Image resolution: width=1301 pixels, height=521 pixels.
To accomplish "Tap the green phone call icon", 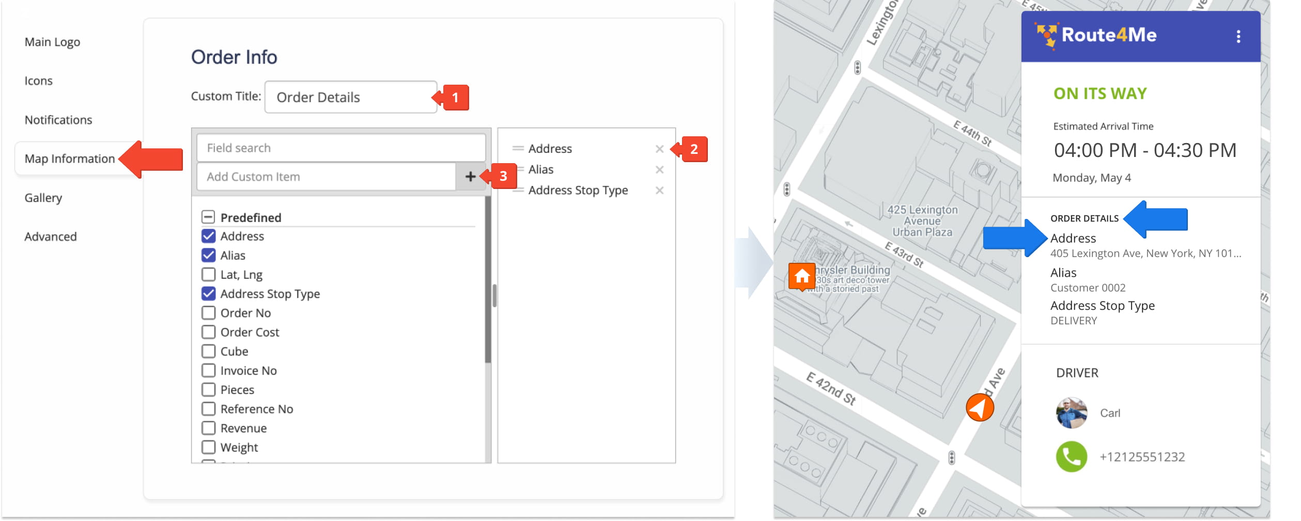I will pyautogui.click(x=1071, y=456).
